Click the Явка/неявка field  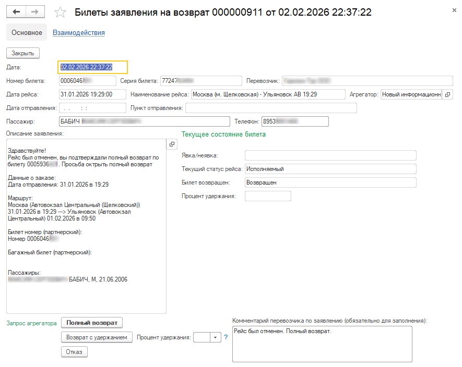coord(330,155)
